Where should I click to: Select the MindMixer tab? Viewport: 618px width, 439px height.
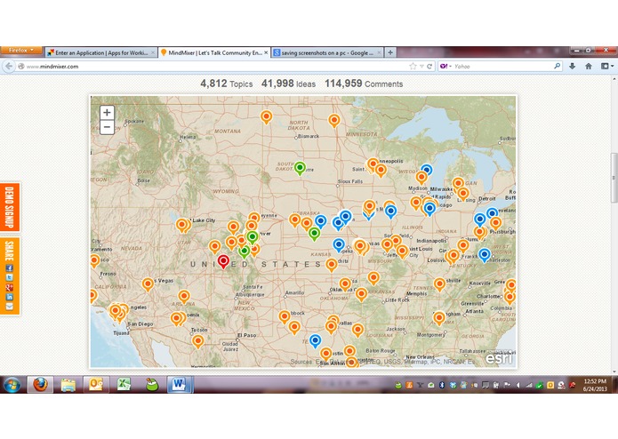point(214,52)
